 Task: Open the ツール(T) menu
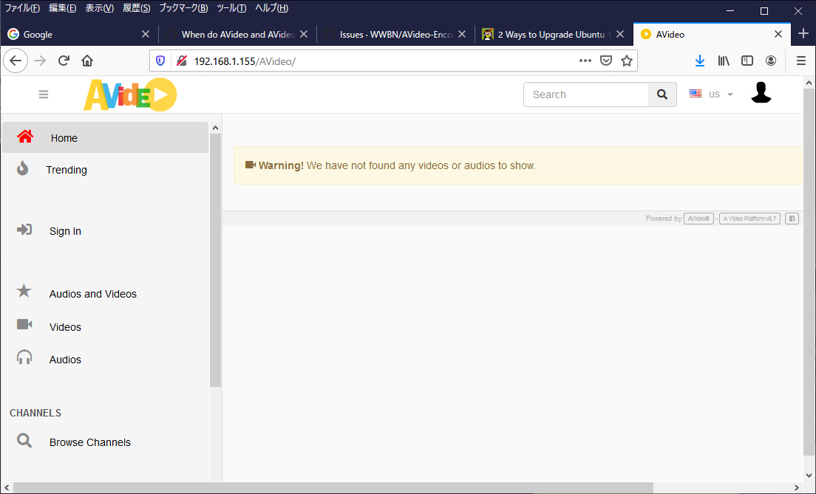pos(231,8)
